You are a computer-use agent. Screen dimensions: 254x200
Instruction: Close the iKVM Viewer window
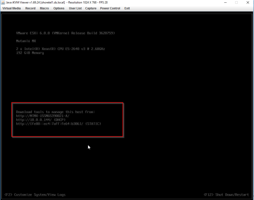coord(248,2)
